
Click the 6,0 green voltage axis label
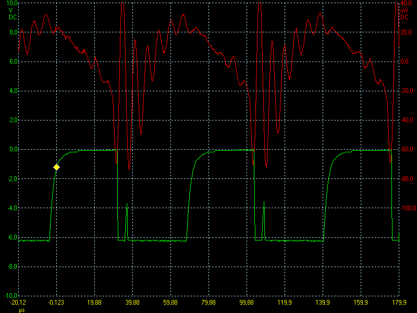[x=14, y=62]
